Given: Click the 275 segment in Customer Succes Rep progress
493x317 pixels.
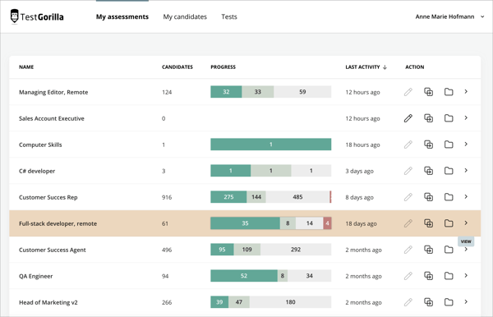Looking at the screenshot, I should [228, 197].
